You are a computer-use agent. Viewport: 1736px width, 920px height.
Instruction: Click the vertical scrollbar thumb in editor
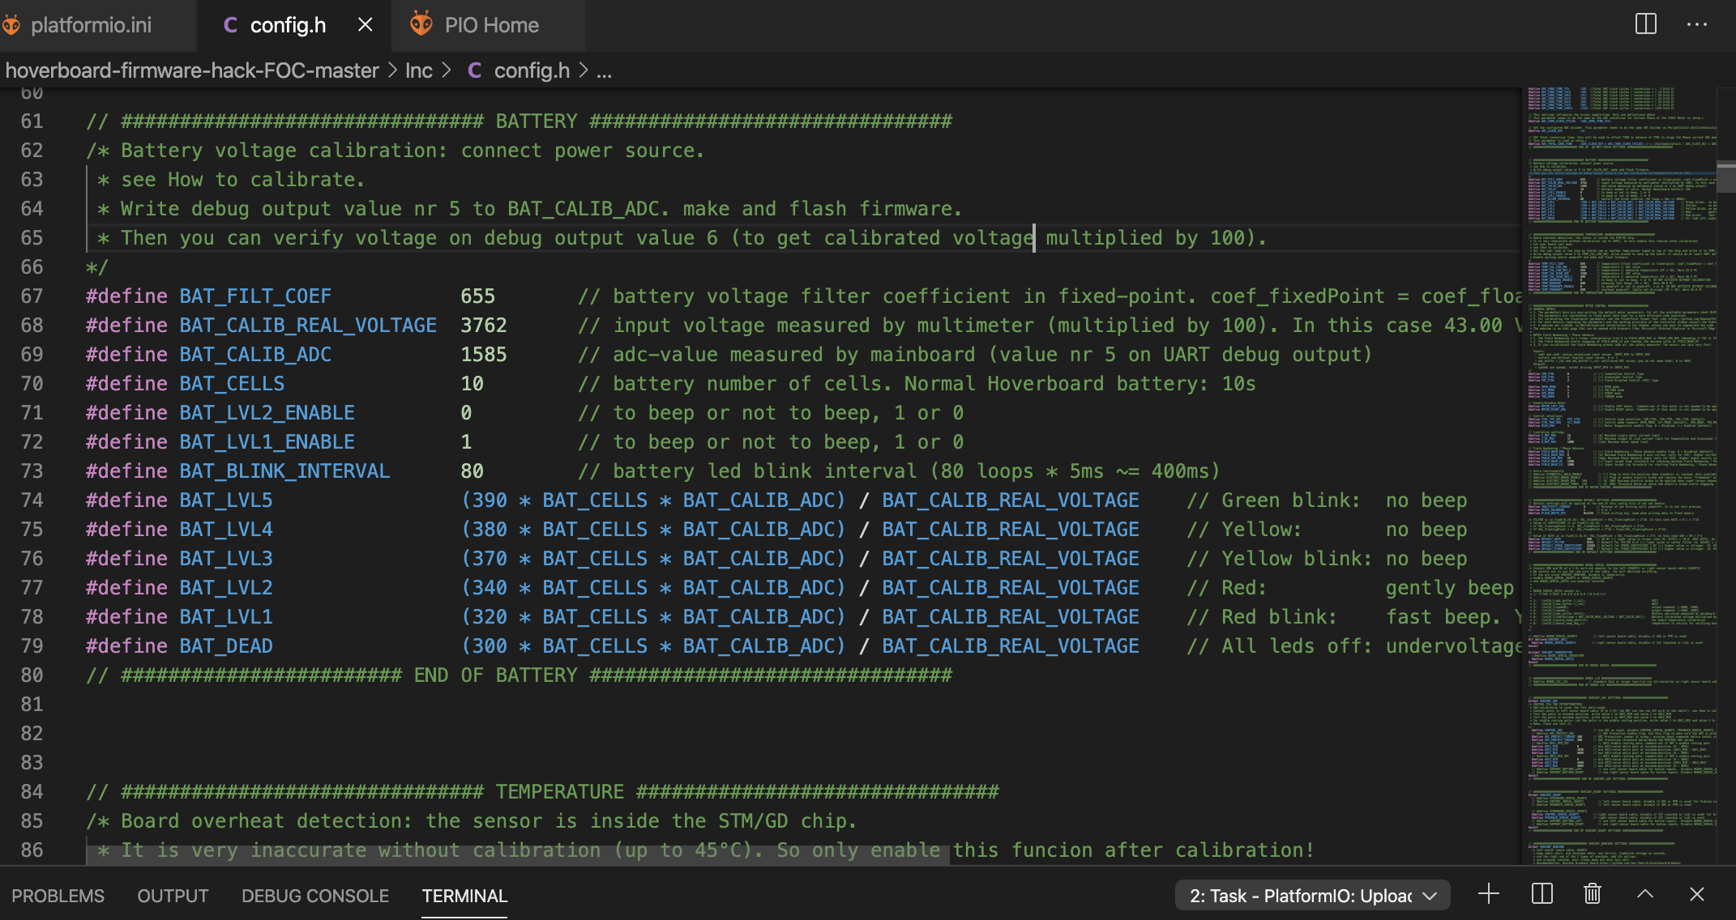tap(1726, 177)
